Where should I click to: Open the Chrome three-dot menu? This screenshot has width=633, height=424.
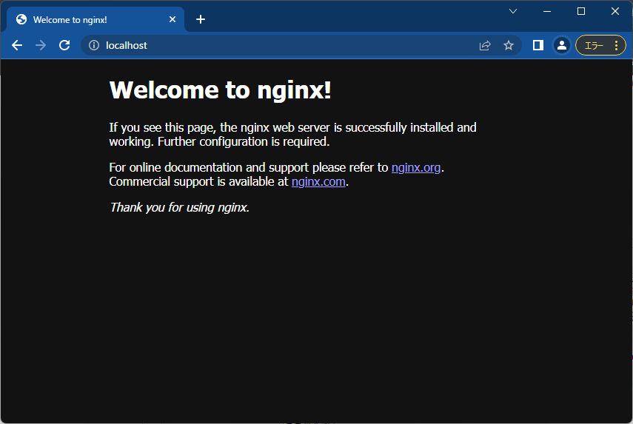(617, 46)
